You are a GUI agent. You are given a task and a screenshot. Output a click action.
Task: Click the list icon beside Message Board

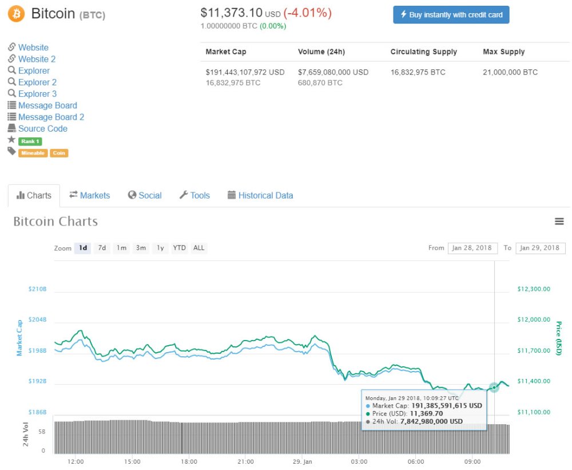[11, 105]
